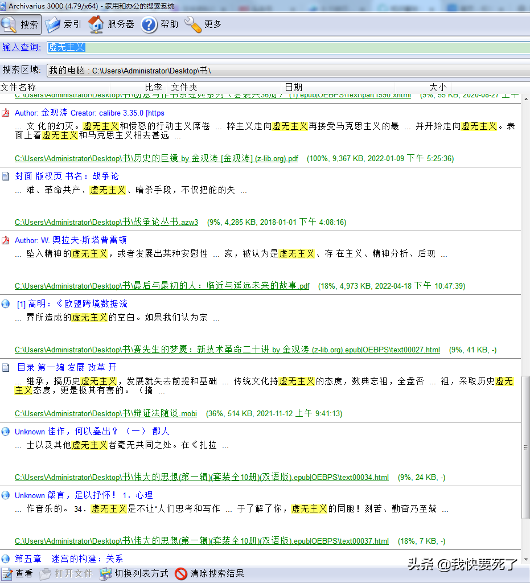Open the 最后与最初的人 pdf path link
The image size is (530, 583).
[162, 286]
